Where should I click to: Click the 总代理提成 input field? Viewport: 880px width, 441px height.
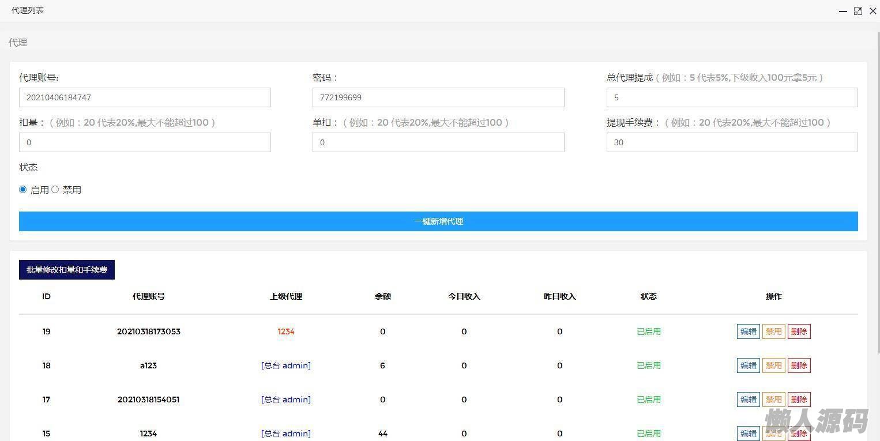732,97
